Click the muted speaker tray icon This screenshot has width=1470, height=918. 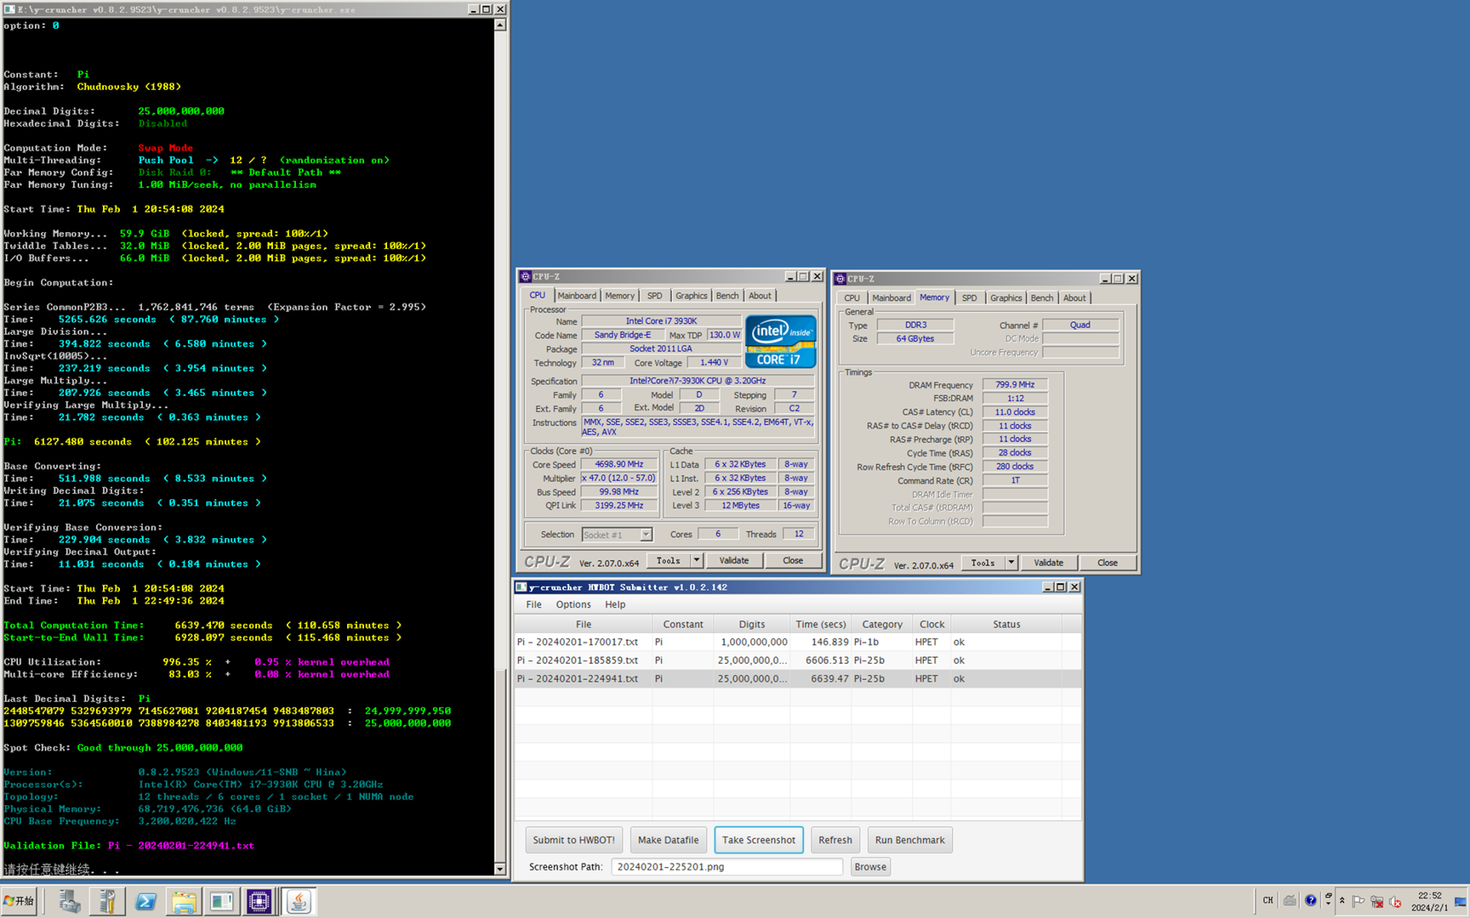[1395, 902]
